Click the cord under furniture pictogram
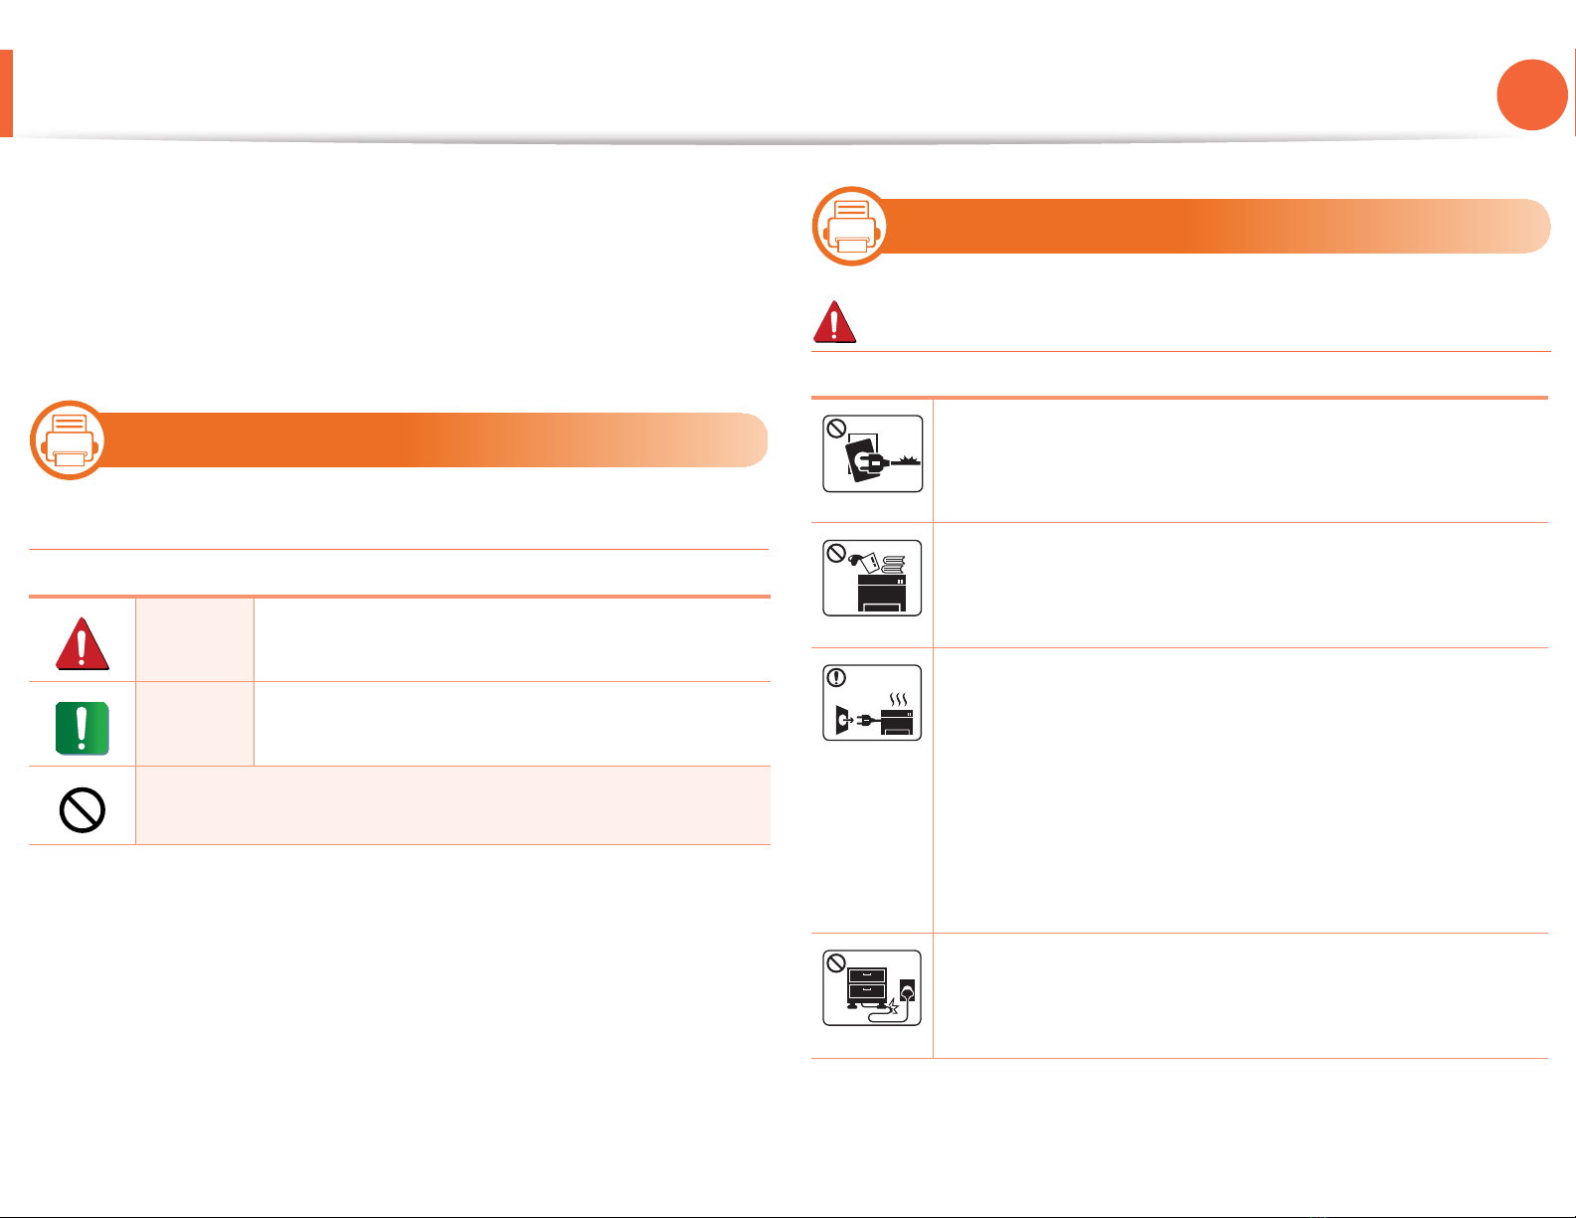Screen dimensions: 1576x1218 coord(872,988)
